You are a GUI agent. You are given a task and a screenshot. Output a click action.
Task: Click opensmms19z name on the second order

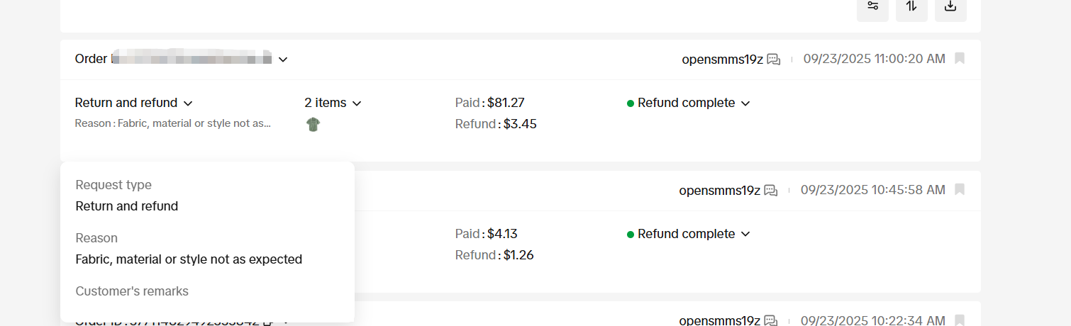[719, 191]
